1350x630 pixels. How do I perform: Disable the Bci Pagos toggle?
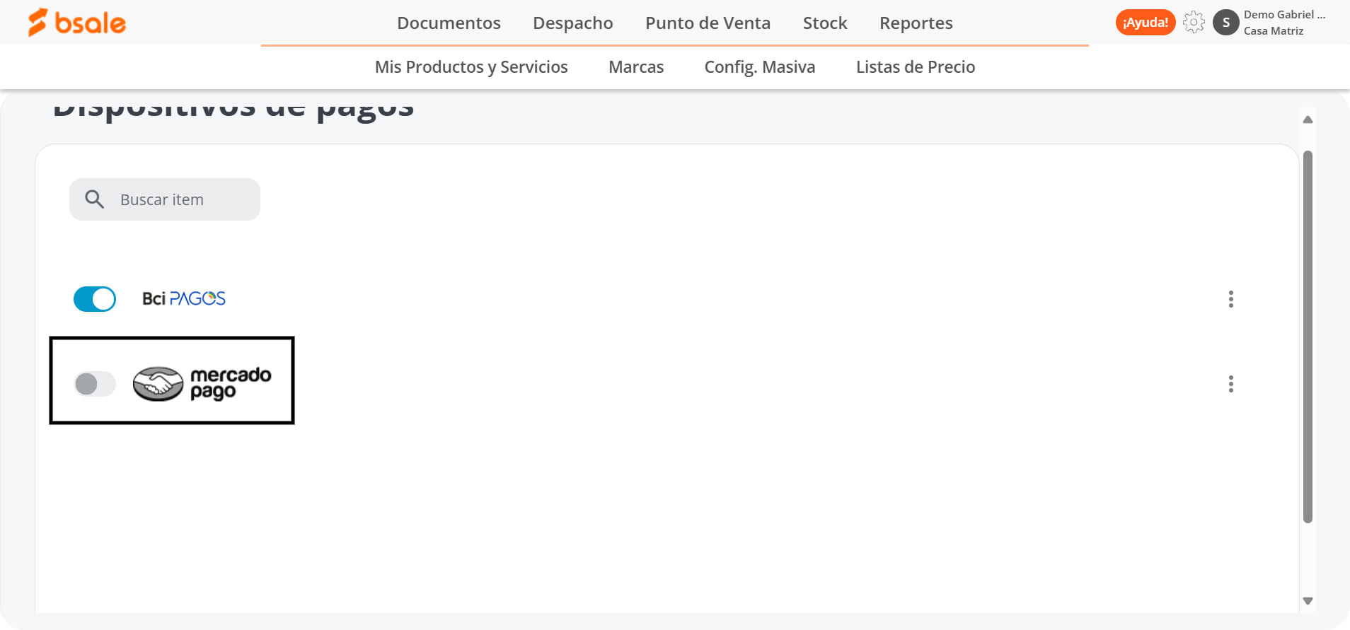tap(95, 299)
